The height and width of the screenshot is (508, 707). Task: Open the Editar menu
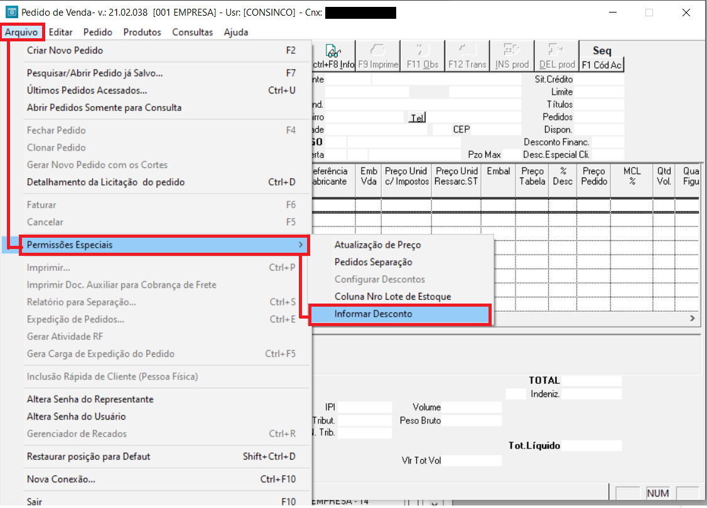[60, 32]
